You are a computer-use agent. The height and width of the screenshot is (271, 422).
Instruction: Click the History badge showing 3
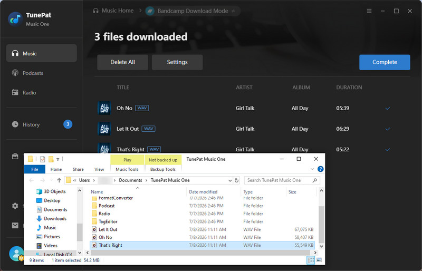[68, 124]
